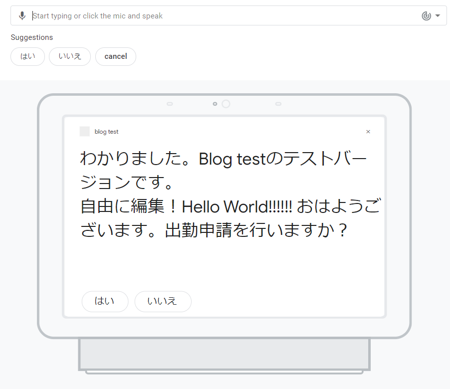The height and width of the screenshot is (389, 450).
Task: Click the cancel suggestion chip
Action: pos(116,56)
